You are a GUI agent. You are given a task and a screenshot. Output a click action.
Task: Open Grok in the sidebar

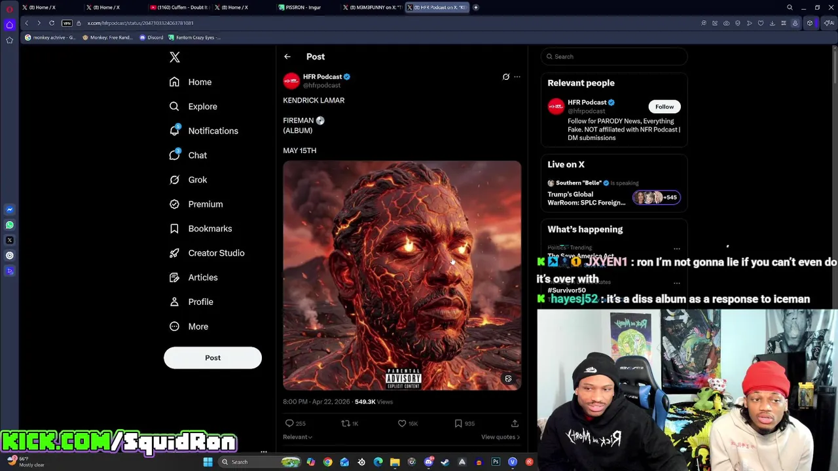coord(188,179)
